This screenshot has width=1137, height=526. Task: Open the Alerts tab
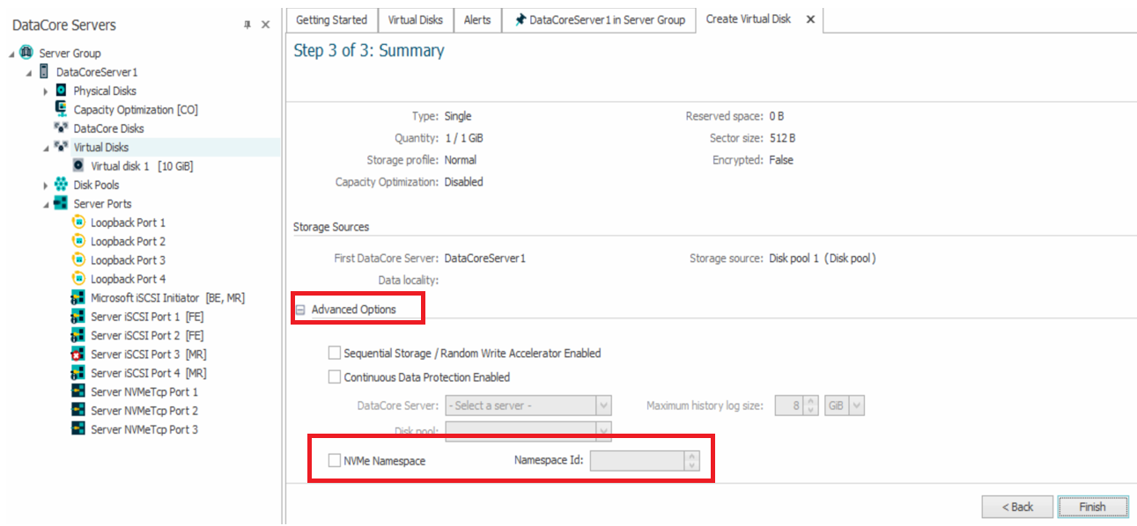(x=476, y=19)
